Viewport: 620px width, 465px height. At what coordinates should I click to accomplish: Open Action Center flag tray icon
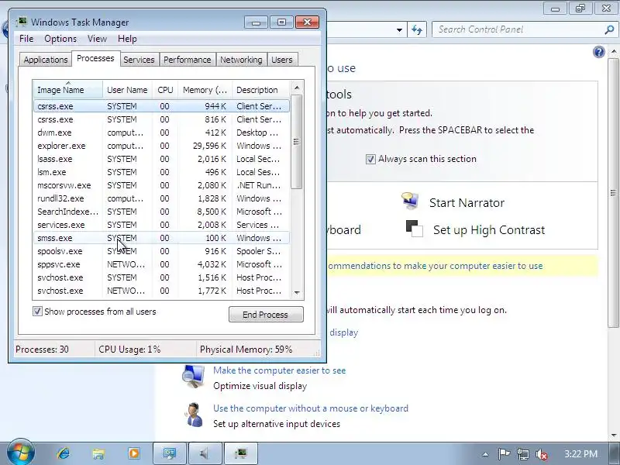tap(504, 454)
